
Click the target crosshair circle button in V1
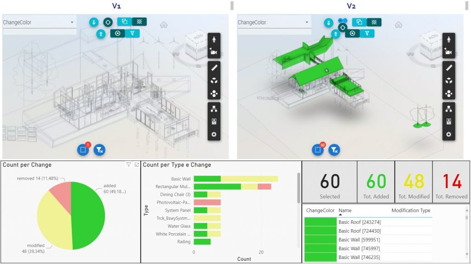pyautogui.click(x=108, y=22)
